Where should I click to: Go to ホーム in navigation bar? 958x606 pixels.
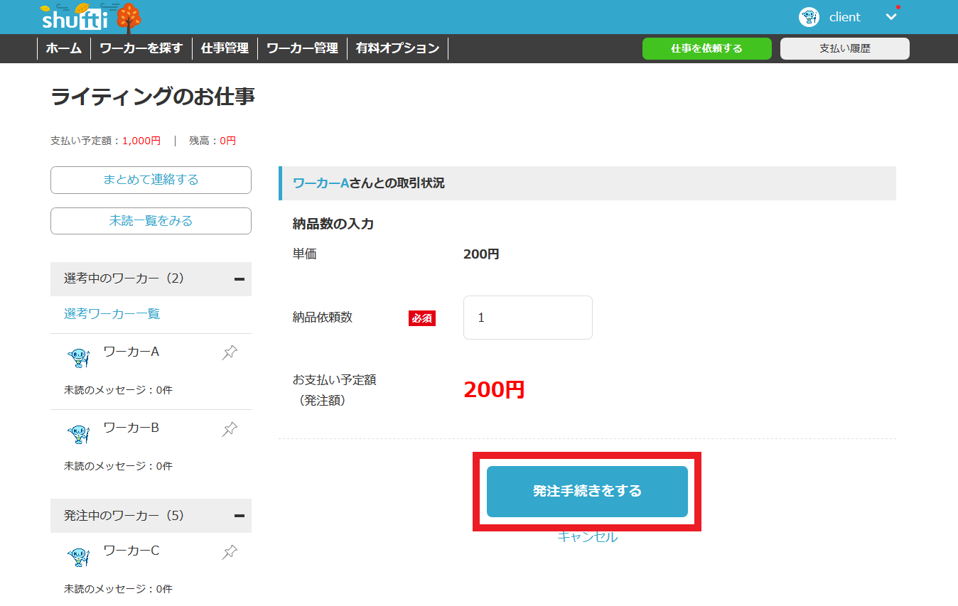64,48
